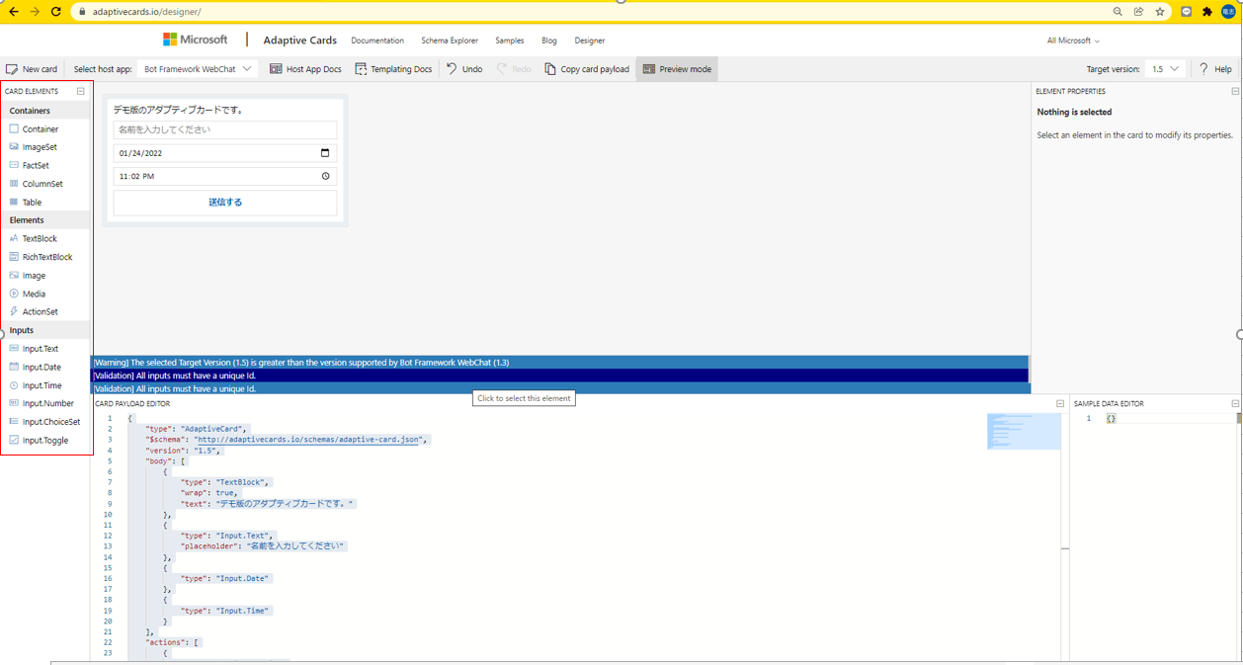
Task: Open the Documentation menu item
Action: pyautogui.click(x=377, y=41)
